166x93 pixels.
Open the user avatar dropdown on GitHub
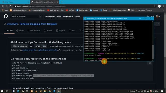pyautogui.click(x=158, y=16)
